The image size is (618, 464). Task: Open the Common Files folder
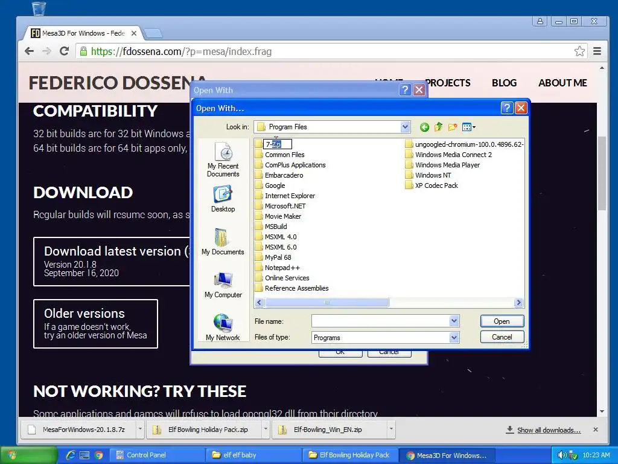[x=280, y=155]
